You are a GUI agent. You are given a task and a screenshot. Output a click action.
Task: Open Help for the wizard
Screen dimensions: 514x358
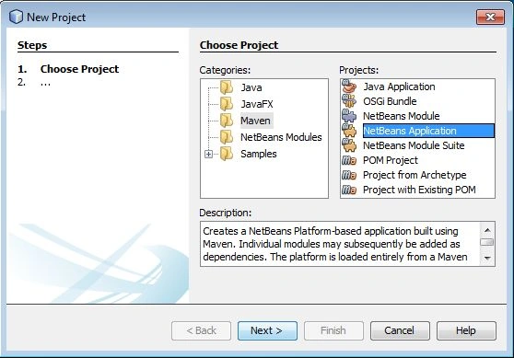pos(466,330)
